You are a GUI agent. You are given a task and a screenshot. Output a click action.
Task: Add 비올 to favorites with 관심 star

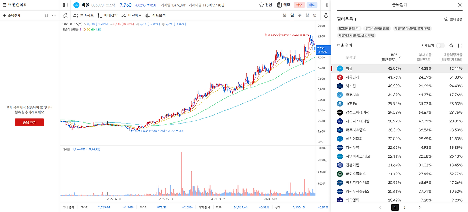265,5
